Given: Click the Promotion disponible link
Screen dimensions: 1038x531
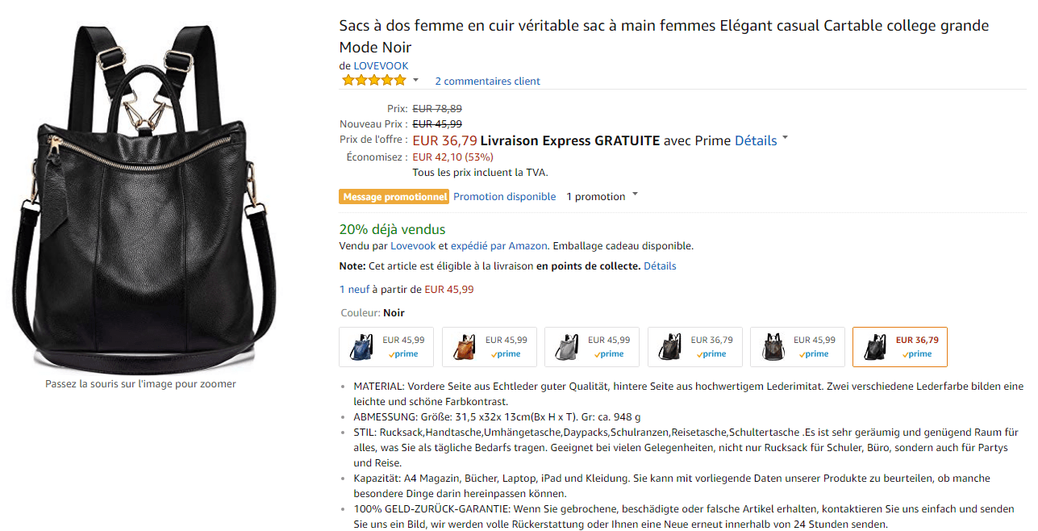Looking at the screenshot, I should tap(504, 196).
